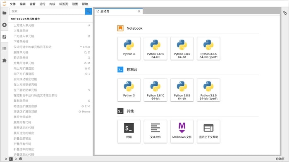
Task: Start a Python 3 console under 控制台
Action: click(x=129, y=90)
